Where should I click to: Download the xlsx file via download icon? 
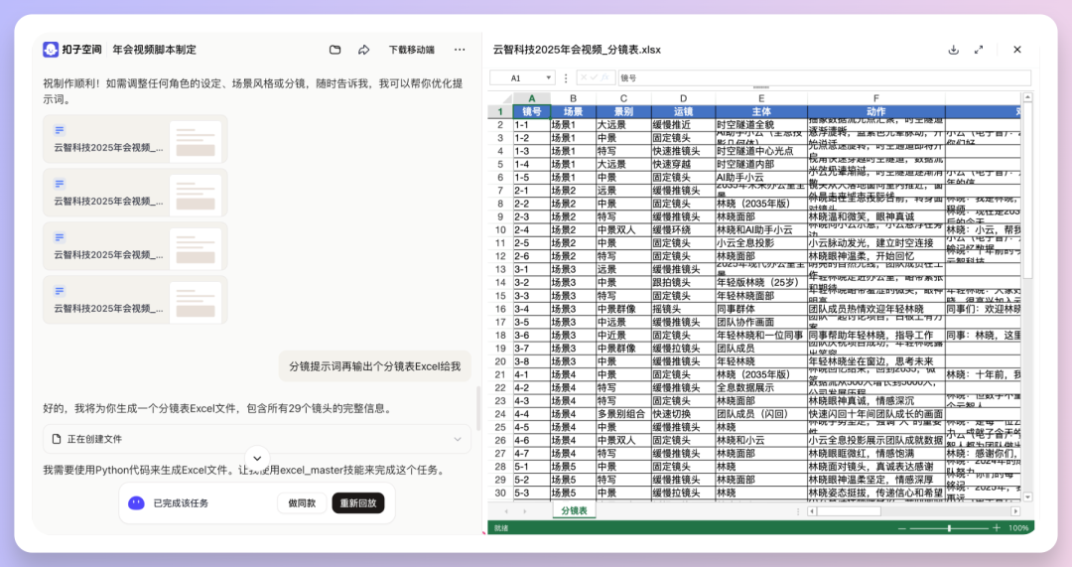click(953, 50)
